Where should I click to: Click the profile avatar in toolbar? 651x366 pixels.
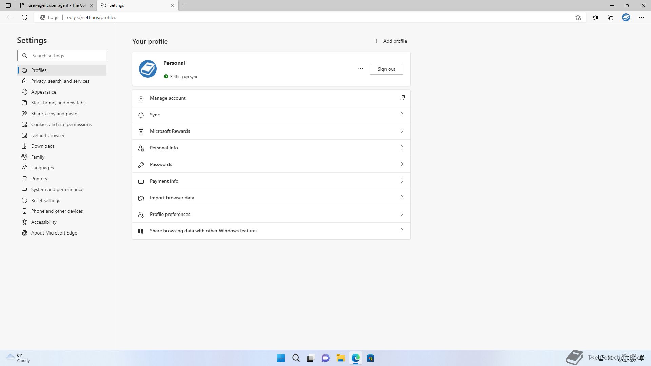[x=626, y=17]
